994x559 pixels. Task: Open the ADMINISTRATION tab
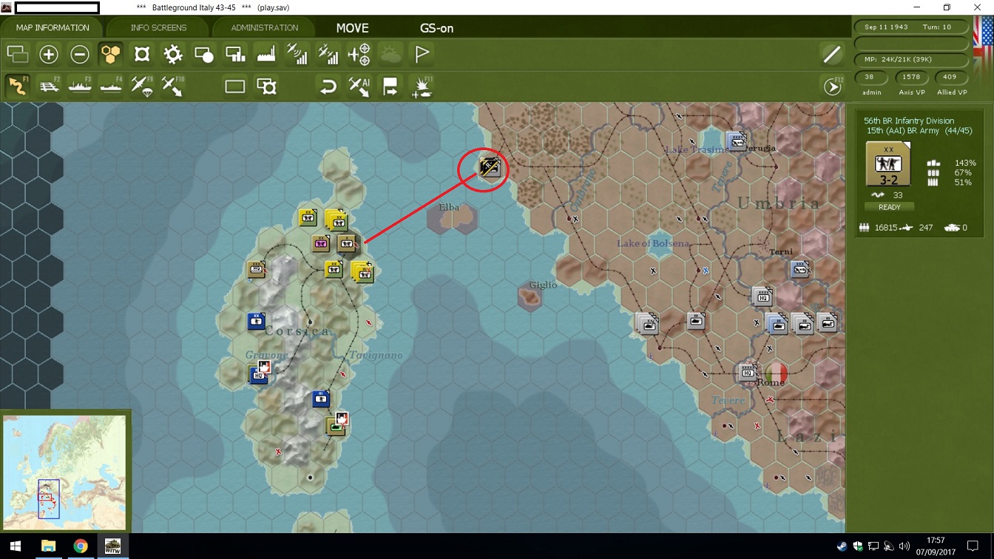[x=264, y=27]
